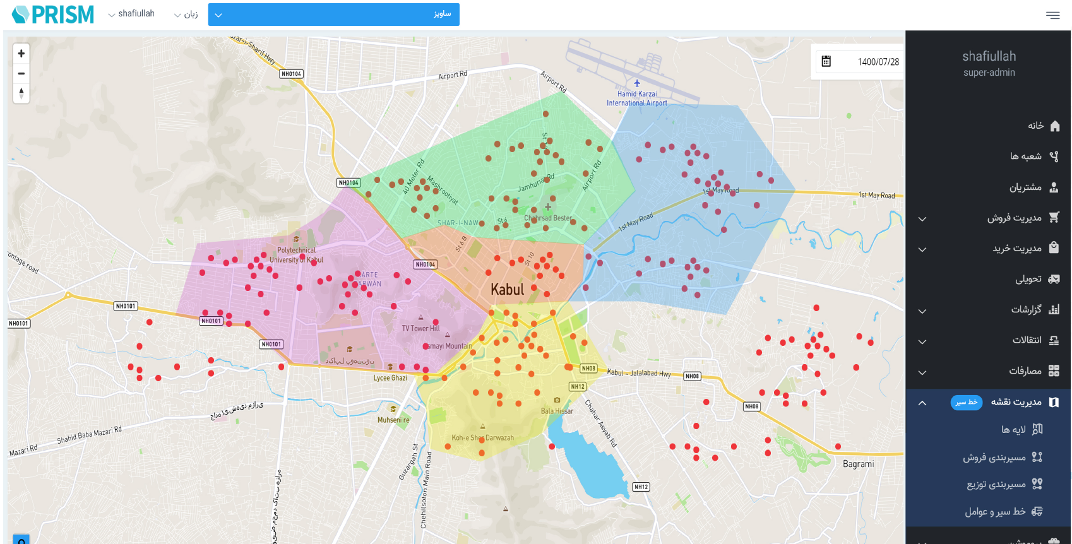
Task: Go to مشتریان customers page
Action: click(x=1033, y=187)
